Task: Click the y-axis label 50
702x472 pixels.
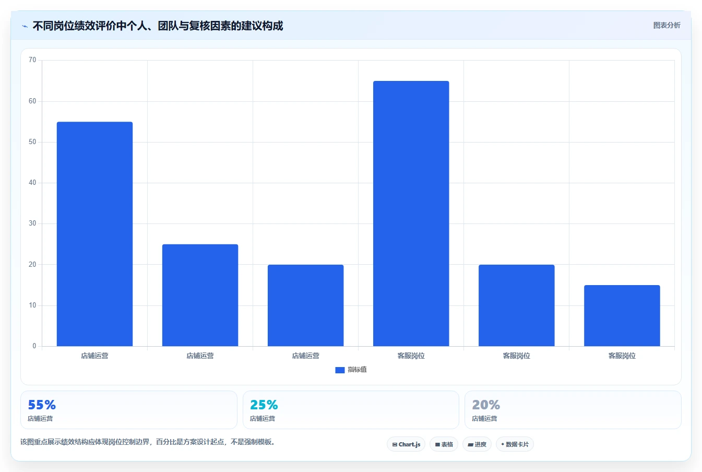Action: tap(32, 142)
